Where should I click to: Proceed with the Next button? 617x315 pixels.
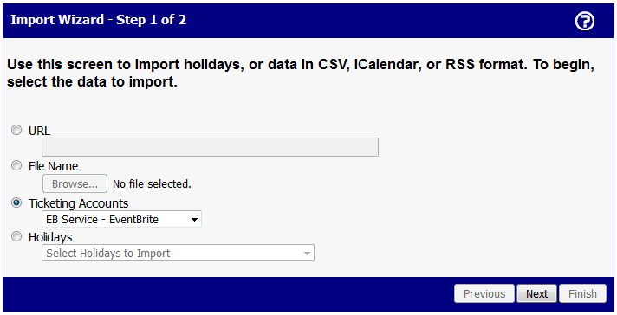[536, 293]
